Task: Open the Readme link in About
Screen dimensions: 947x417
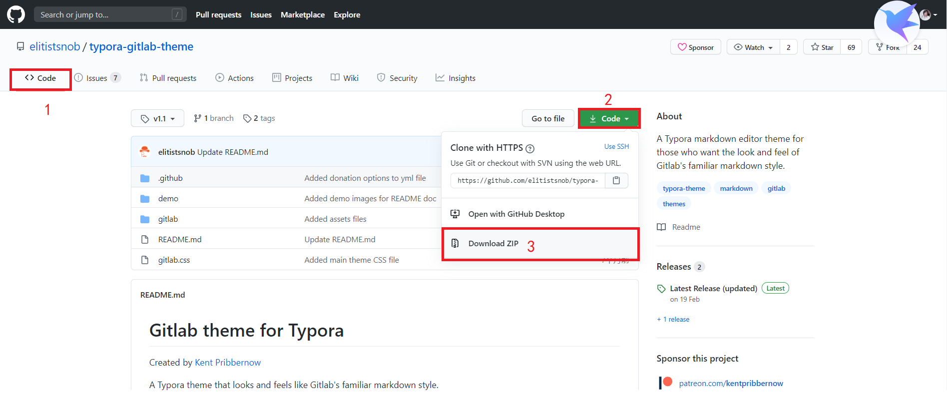Action: 679,227
